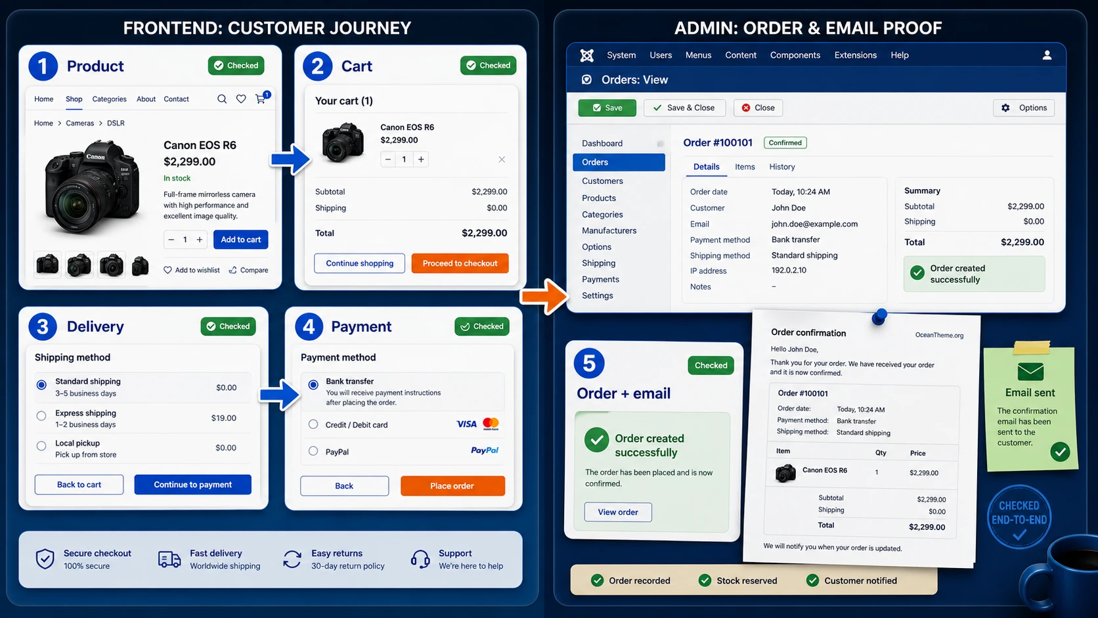Viewport: 1098px width, 618px height.
Task: Click the search magnifier icon in Product panel
Action: [x=222, y=99]
